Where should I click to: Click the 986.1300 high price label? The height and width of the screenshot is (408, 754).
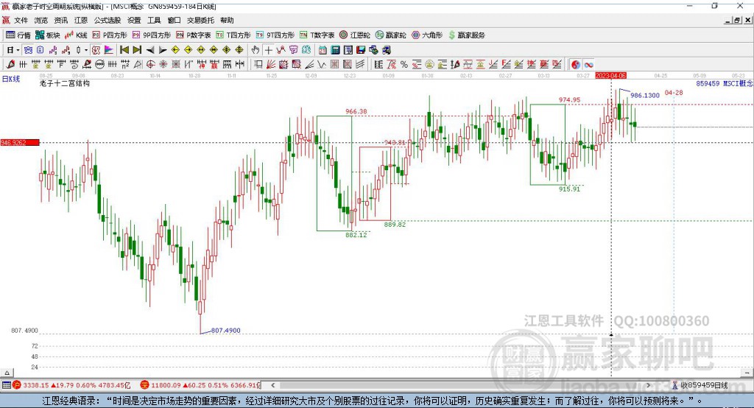click(645, 95)
